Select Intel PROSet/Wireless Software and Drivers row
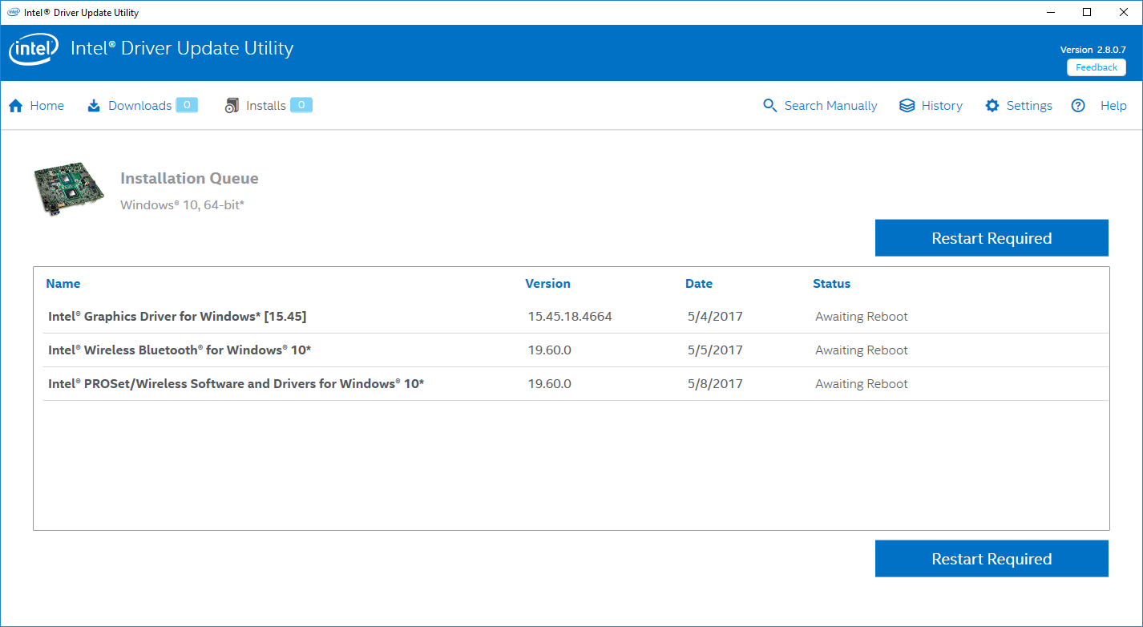This screenshot has height=627, width=1143. [576, 384]
